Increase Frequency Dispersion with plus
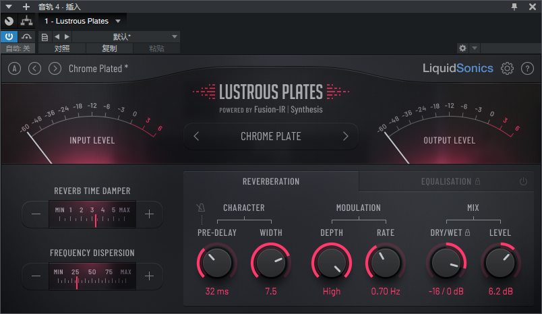The image size is (542, 314). click(149, 276)
